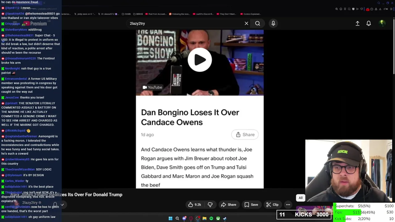Click the emoji face browser toolbar icon
395x222 pixels.
341,9
